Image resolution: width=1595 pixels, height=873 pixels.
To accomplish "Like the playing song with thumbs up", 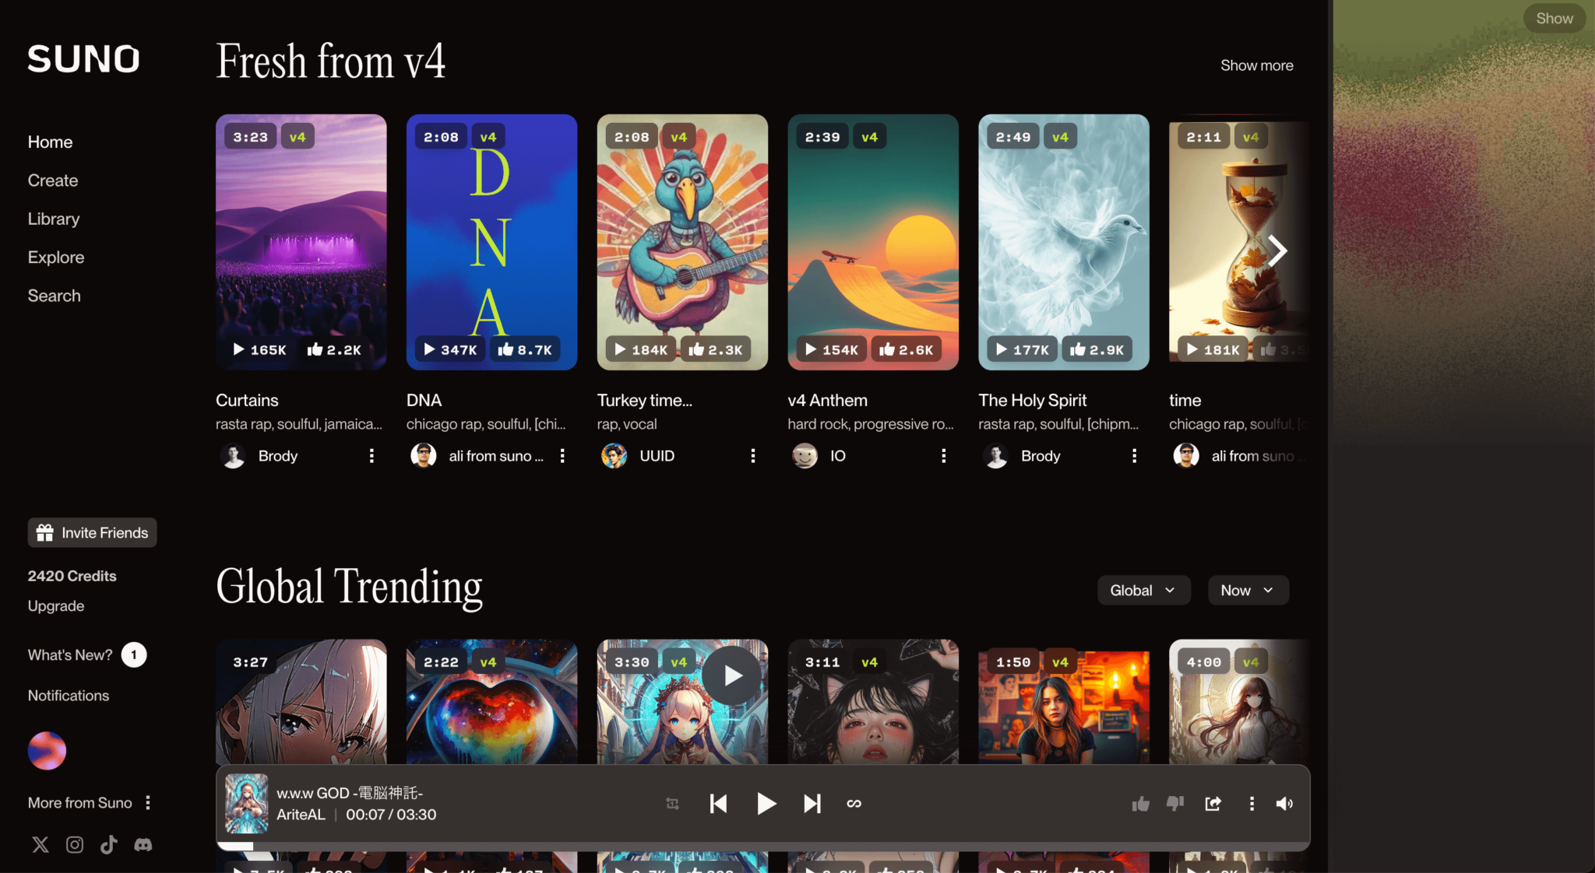I will pos(1140,804).
